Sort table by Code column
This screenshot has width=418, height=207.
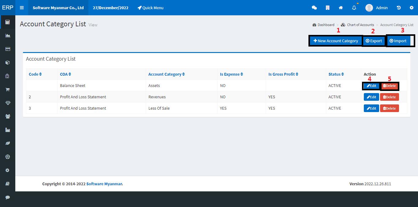point(35,74)
